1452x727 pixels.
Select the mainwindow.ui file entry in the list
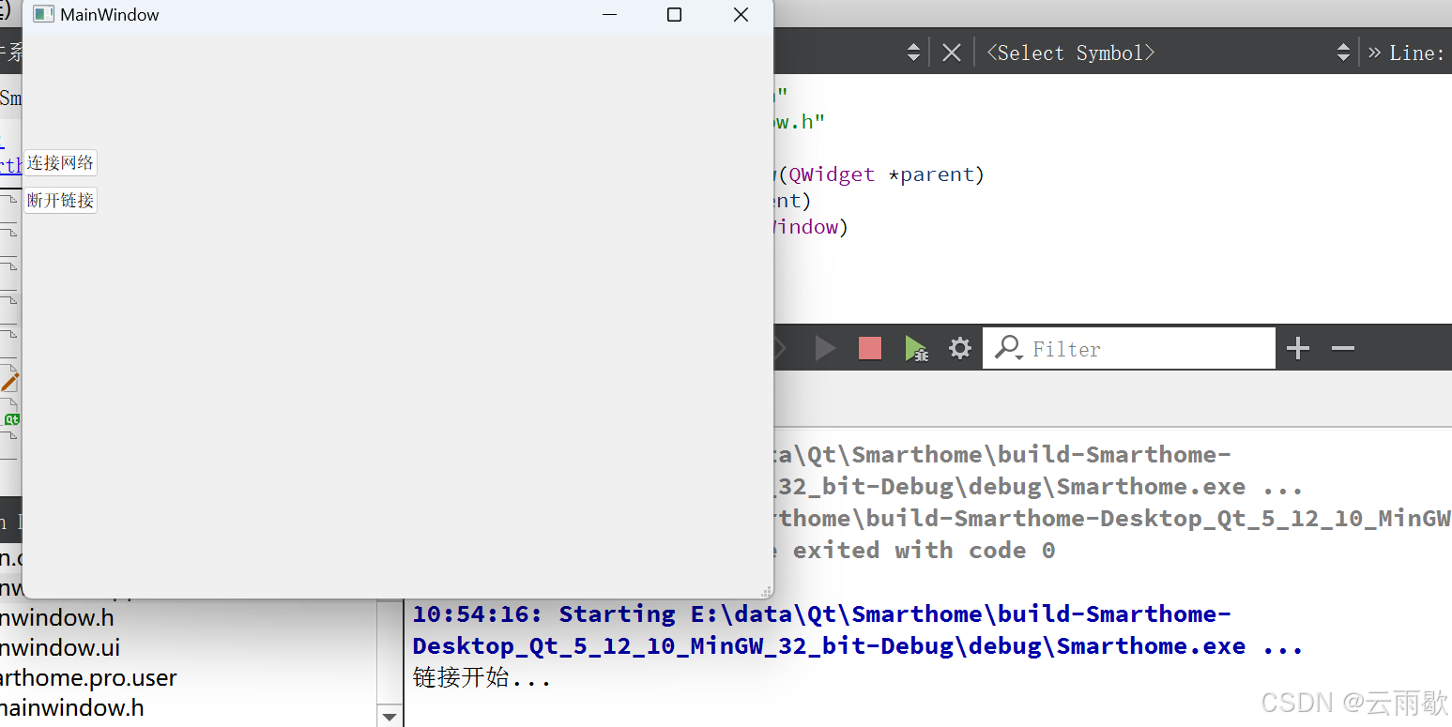pos(60,647)
